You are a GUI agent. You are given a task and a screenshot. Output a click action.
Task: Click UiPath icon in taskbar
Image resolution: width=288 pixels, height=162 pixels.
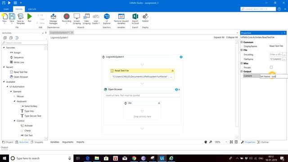click(162, 158)
